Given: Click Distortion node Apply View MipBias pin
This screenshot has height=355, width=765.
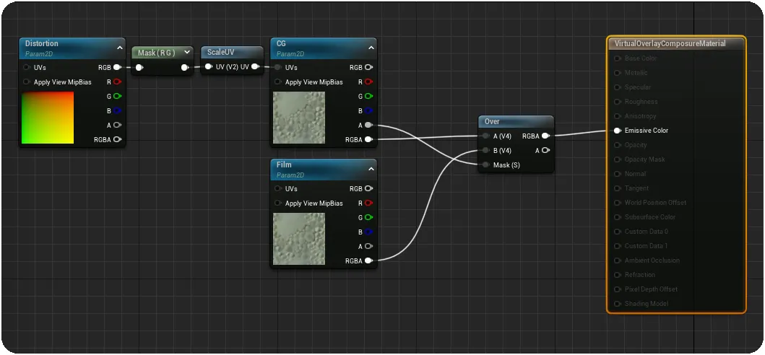Looking at the screenshot, I should point(26,82).
